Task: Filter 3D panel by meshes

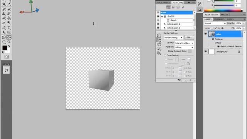Action: [x=173, y=7]
